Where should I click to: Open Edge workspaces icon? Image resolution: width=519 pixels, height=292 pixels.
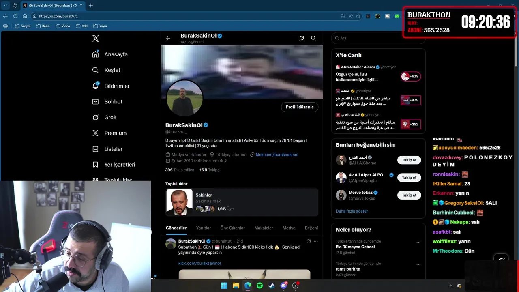coord(15,6)
